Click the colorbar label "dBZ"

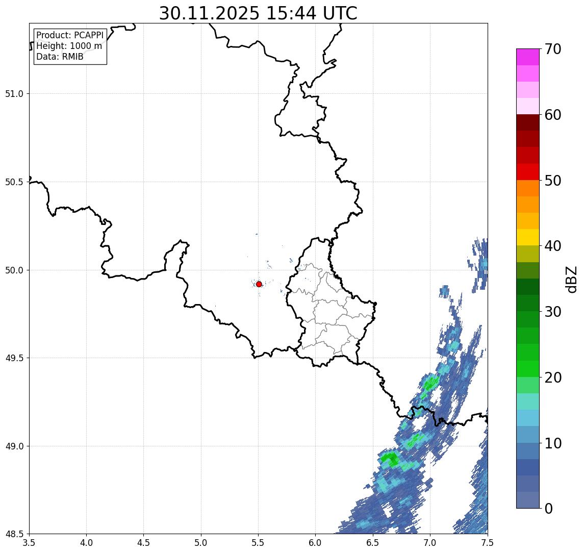click(x=571, y=280)
